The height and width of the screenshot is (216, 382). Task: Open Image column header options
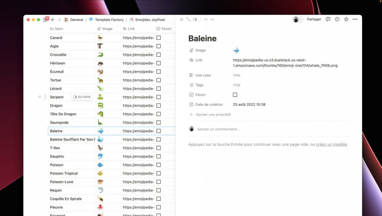tap(105, 29)
